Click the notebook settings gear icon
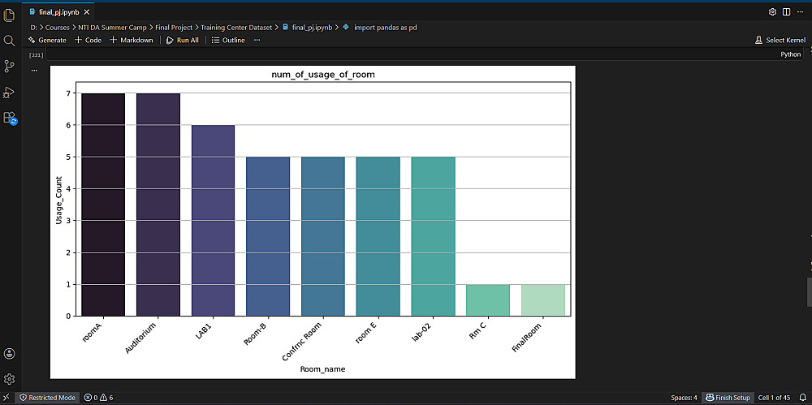 point(773,11)
